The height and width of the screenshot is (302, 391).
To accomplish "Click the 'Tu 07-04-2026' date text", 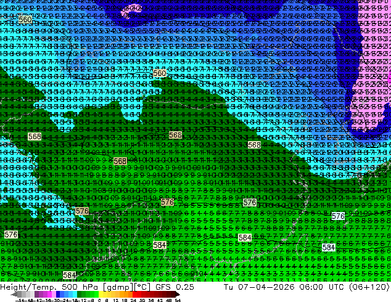I will pos(259,287).
